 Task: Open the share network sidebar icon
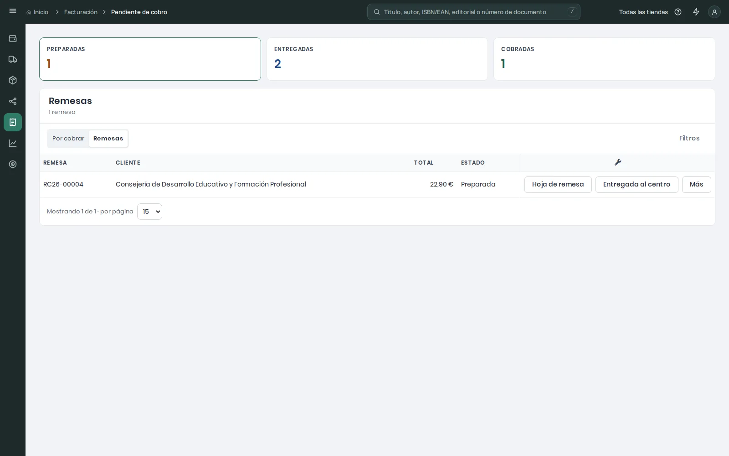tap(13, 101)
